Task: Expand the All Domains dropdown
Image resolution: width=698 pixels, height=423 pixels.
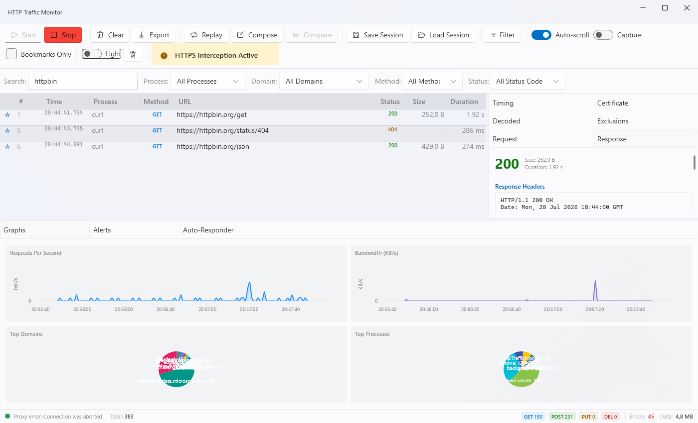Action: (324, 81)
